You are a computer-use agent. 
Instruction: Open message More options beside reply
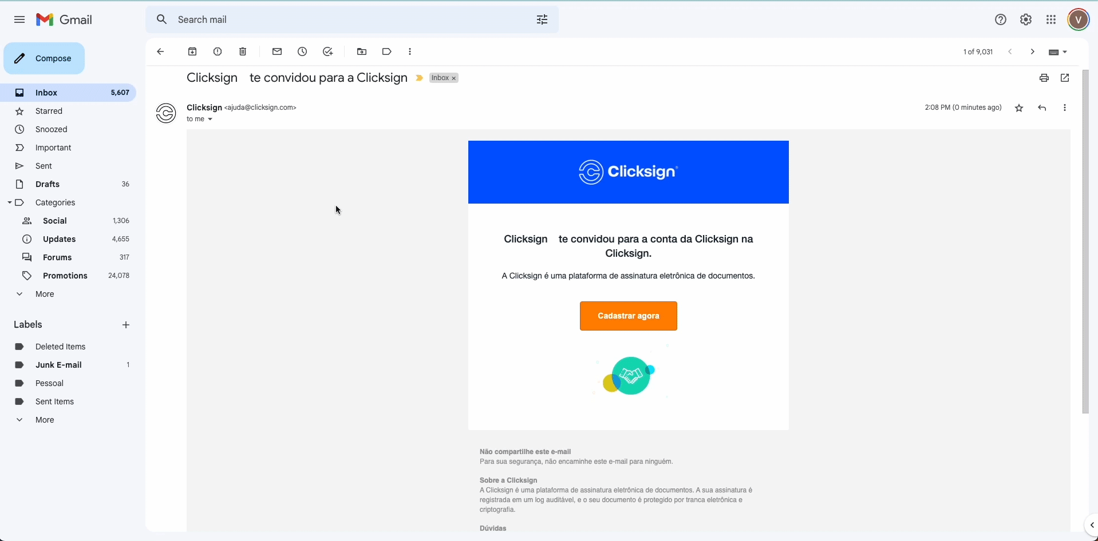[x=1065, y=108]
